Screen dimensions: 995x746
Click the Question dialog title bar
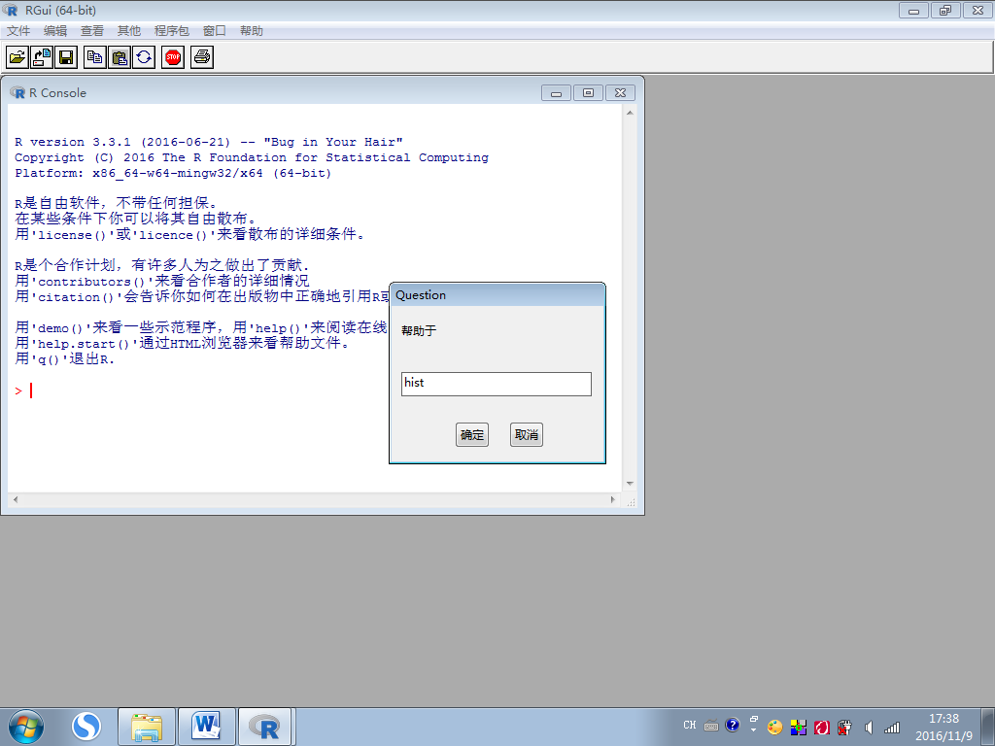(497, 295)
